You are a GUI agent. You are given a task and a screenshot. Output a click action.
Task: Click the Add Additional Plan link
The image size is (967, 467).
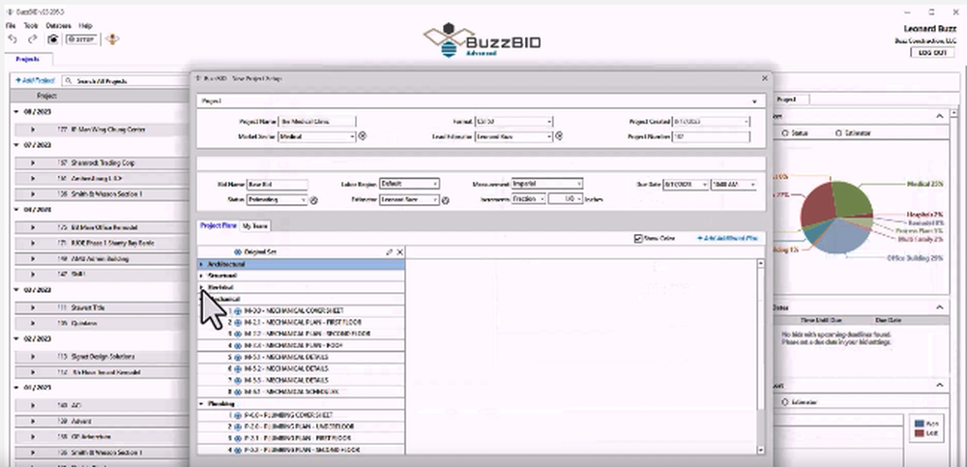tap(727, 238)
